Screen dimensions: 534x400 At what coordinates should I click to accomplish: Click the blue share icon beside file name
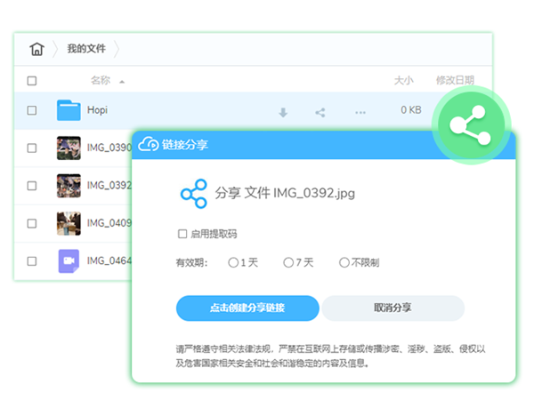point(194,194)
